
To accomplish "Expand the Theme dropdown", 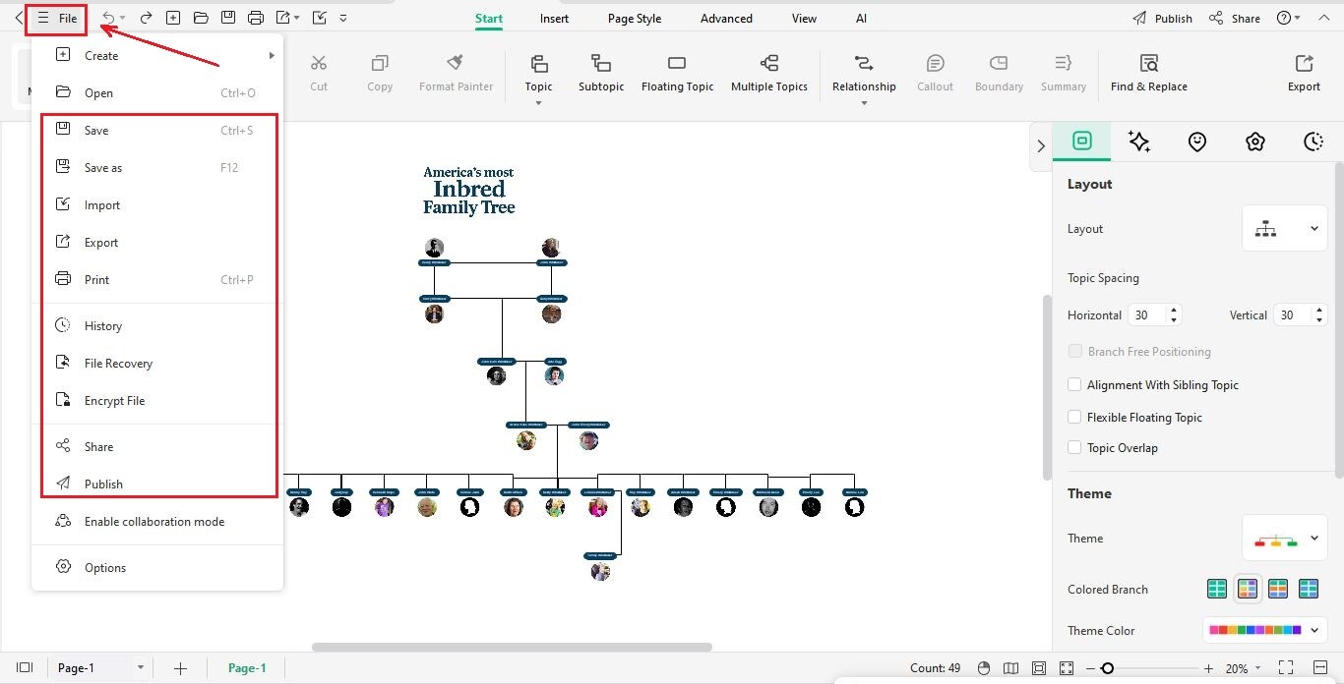I will 1285,539.
